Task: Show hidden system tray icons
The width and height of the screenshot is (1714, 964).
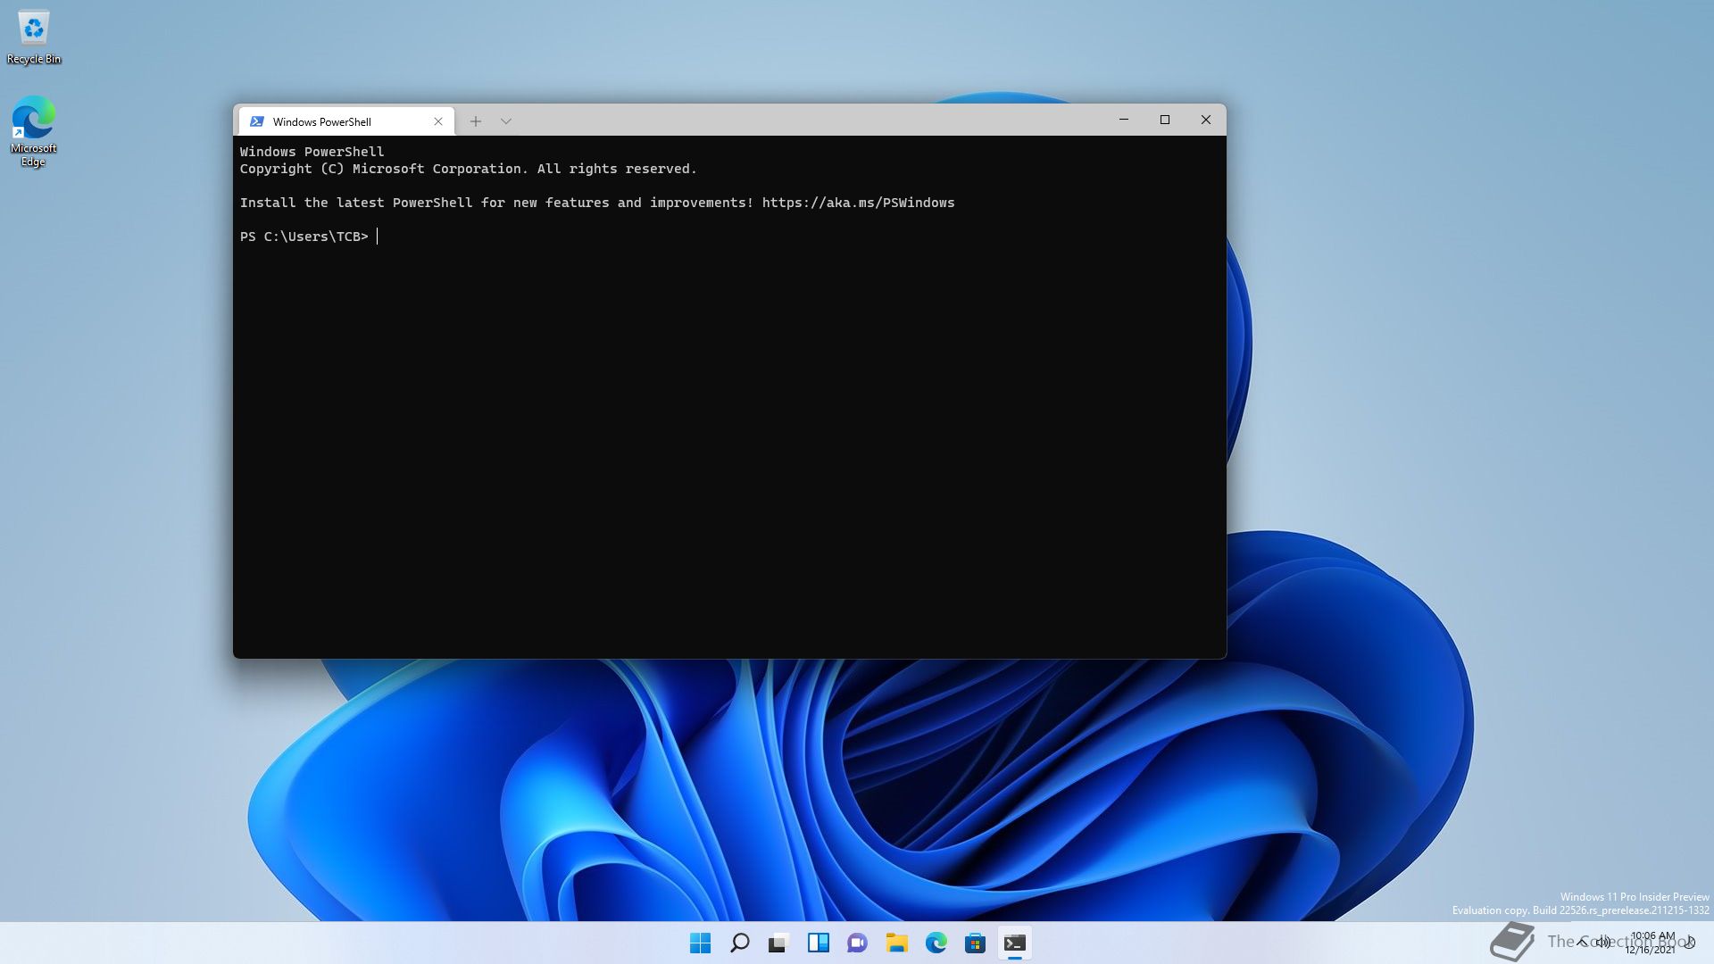Action: click(1582, 942)
